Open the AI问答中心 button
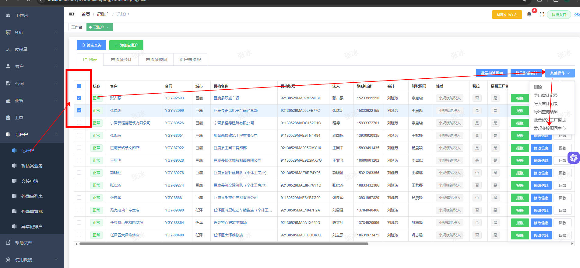The height and width of the screenshot is (268, 580). 507,15
